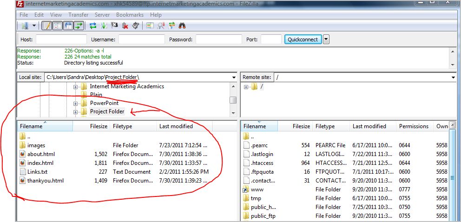Toggle the local directory tree view

(58, 26)
